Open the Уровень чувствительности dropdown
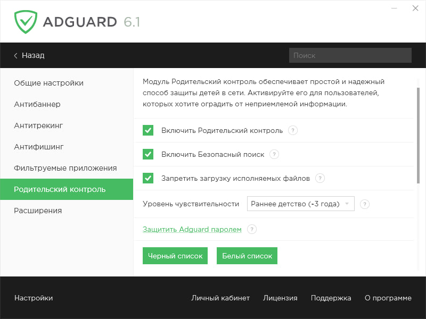 tap(301, 204)
